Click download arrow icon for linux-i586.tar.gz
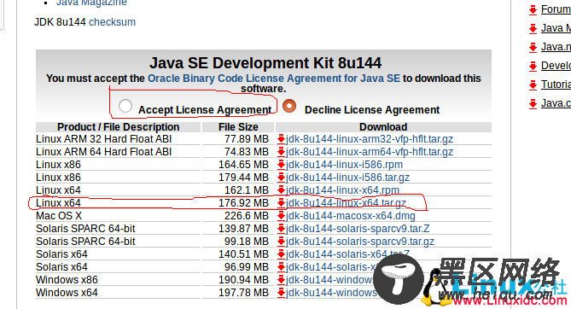Viewport: 571px width, 309px height. click(281, 178)
